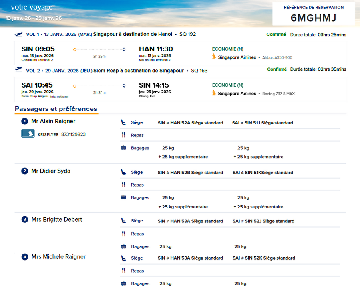360x289 pixels.
Task: Click the destination pin on the SIN–HAN route line
Action: (x=124, y=49)
